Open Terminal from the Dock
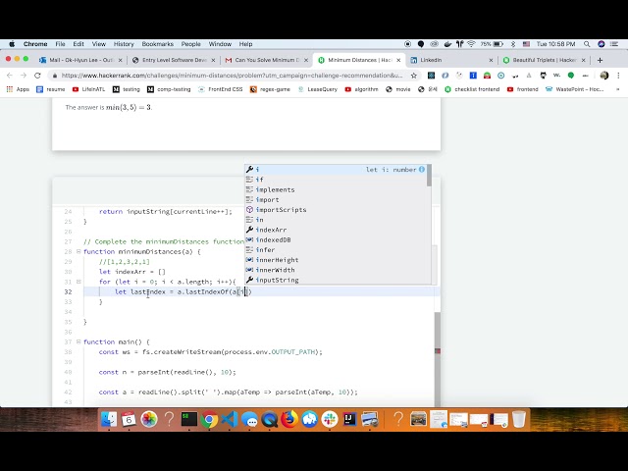 [x=189, y=419]
